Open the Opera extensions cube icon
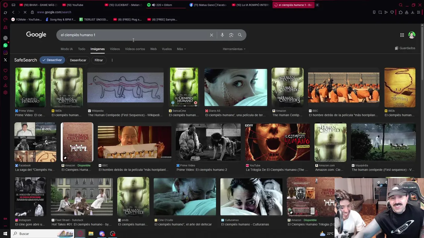Viewport: 424px width, 238px height. pos(400,12)
